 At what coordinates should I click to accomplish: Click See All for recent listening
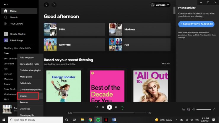pos(166,64)
